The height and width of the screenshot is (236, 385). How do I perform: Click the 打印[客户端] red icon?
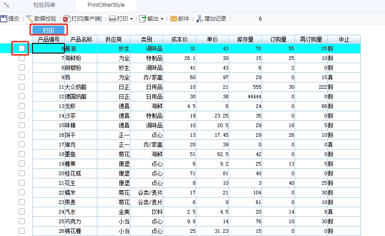click(67, 19)
